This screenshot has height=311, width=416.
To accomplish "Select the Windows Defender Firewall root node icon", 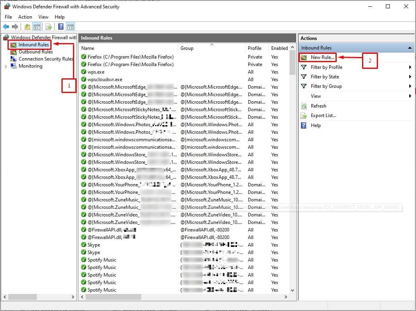I will click(x=6, y=37).
